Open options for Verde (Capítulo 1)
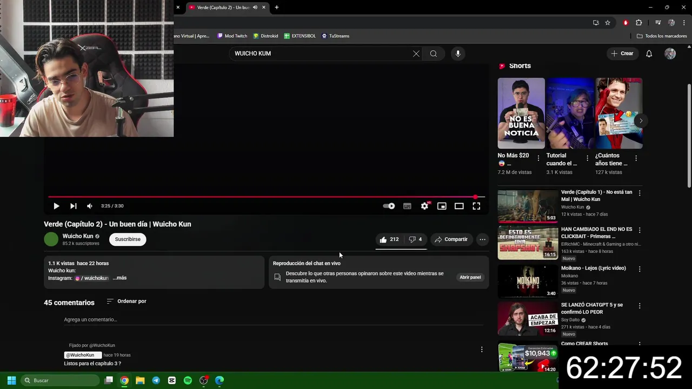This screenshot has width=692, height=389. click(x=640, y=193)
